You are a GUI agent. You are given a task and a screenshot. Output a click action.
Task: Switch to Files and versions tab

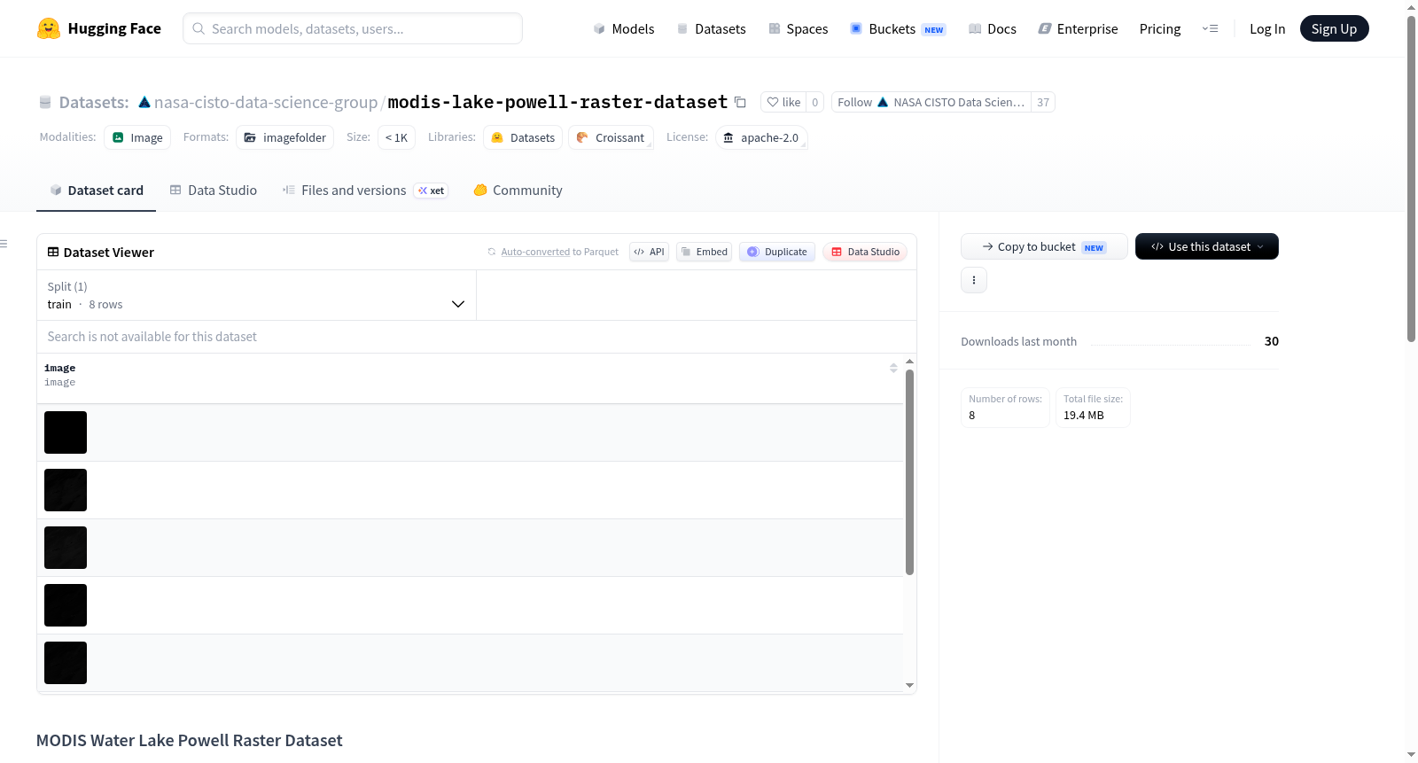pos(364,191)
